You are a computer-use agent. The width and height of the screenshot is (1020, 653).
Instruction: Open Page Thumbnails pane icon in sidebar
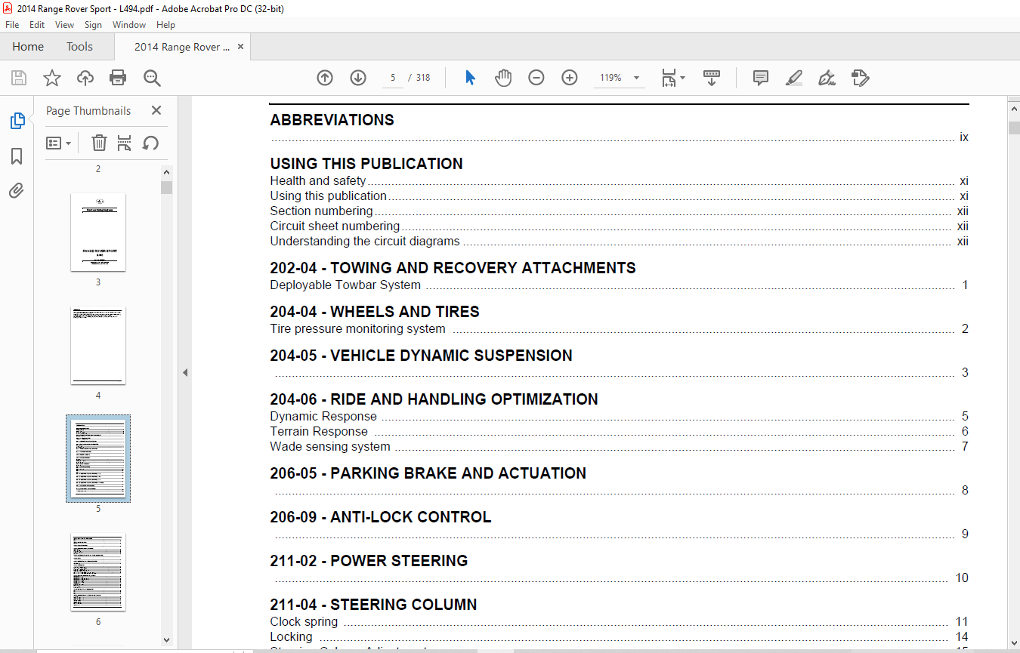pos(17,121)
